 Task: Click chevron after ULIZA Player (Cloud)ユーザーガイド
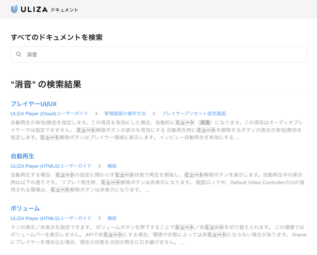click(96, 114)
